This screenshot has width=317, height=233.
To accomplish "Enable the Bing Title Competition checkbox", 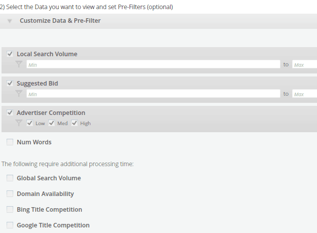I will [x=10, y=209].
